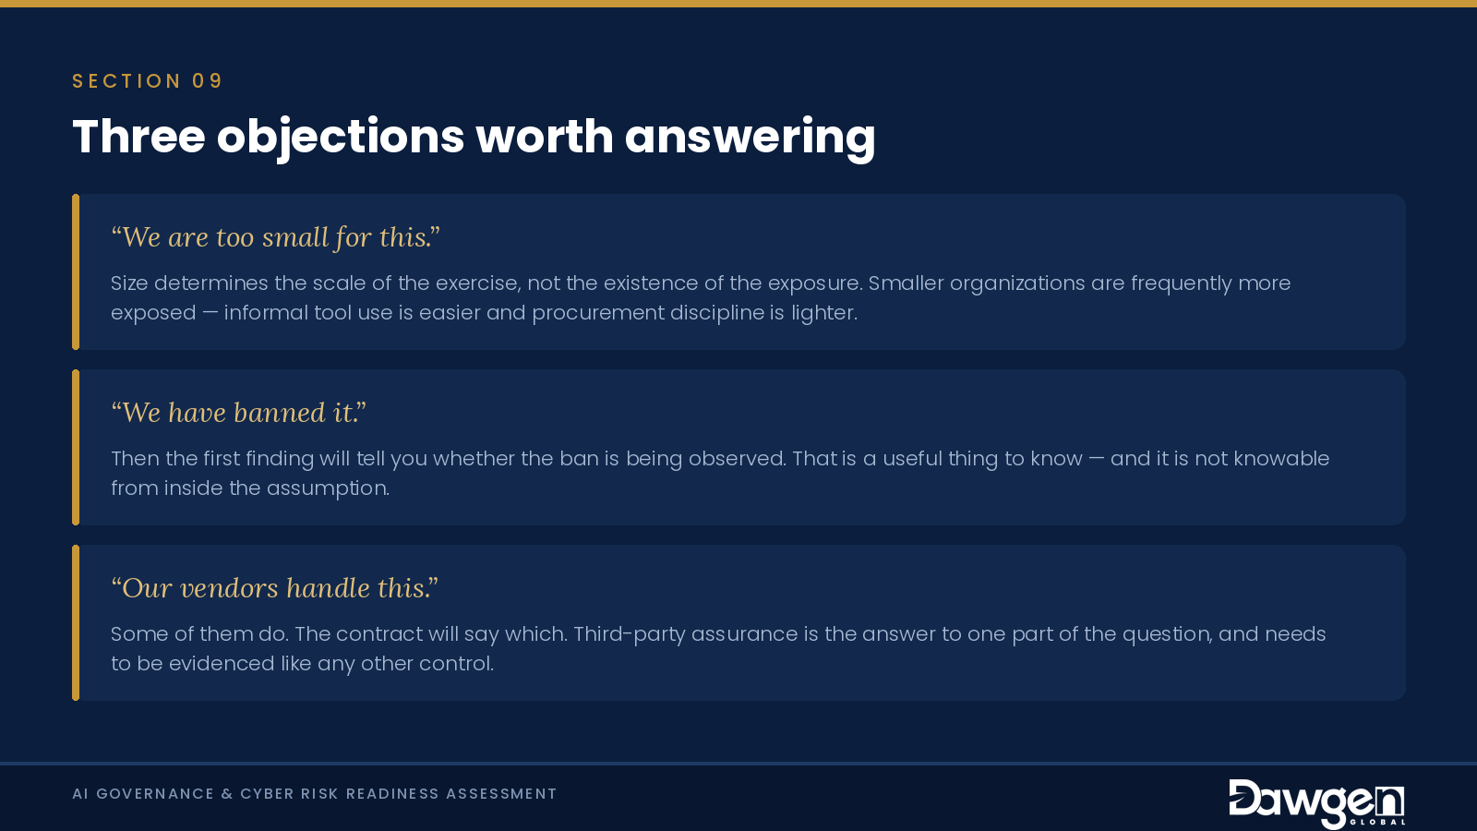Click the title Three objections worth answering
The width and height of the screenshot is (1477, 831).
474,137
